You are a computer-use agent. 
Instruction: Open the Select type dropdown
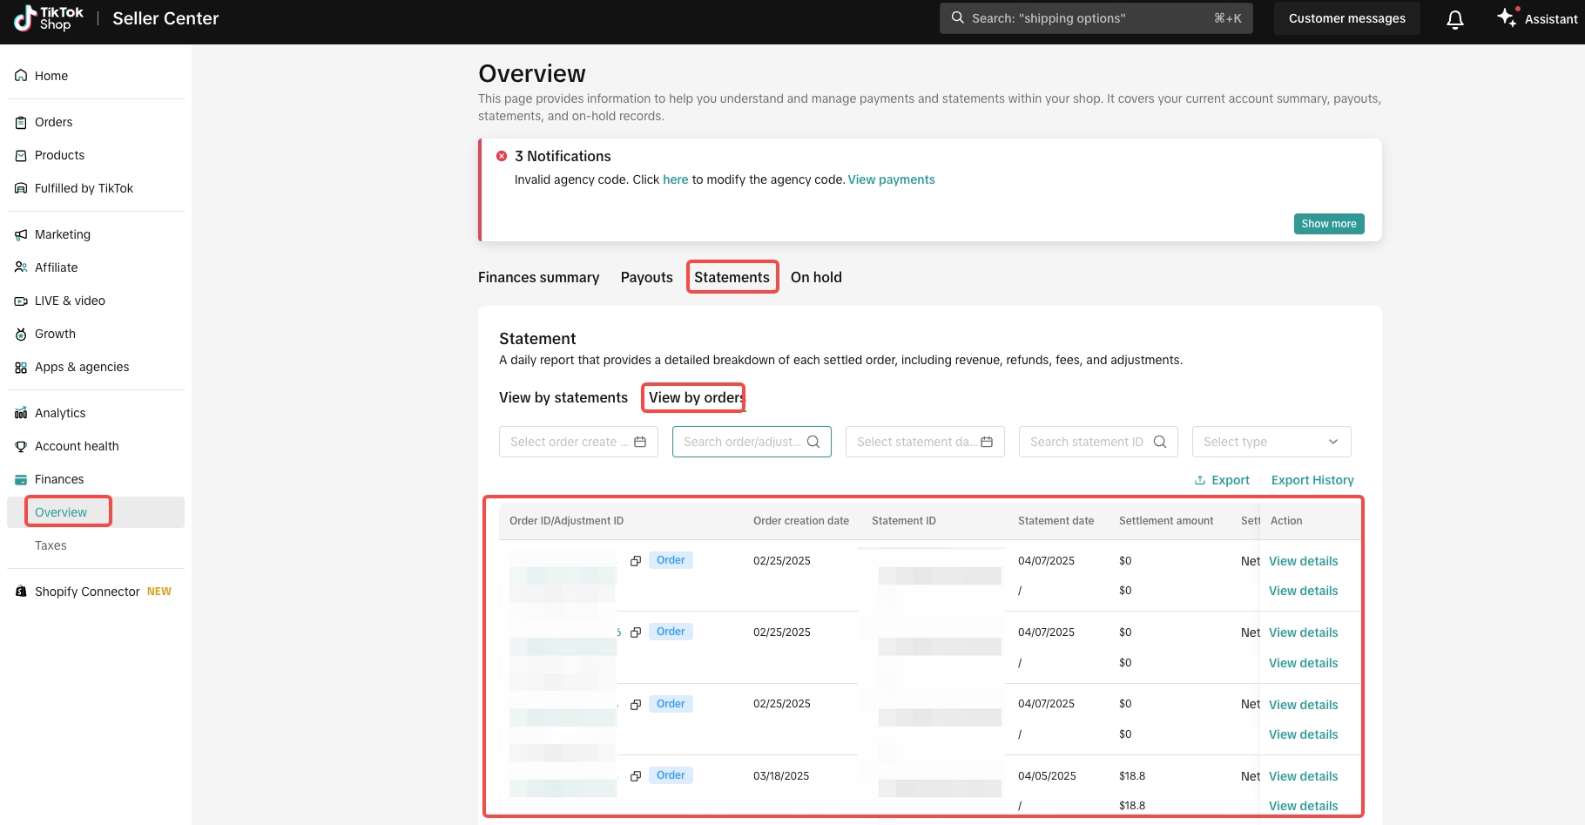point(1271,442)
